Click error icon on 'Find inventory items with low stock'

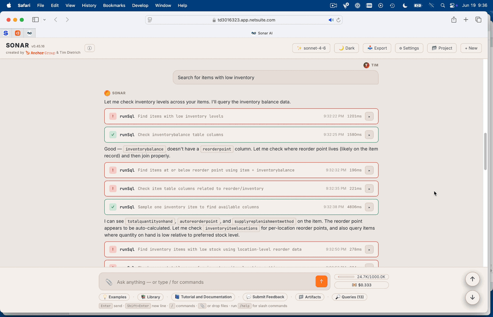[x=113, y=250]
